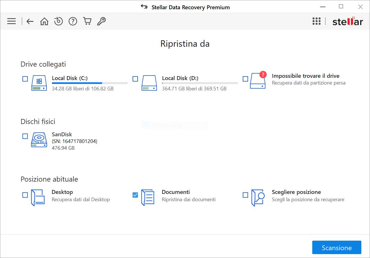Click Recupera dati da partizione persa text

[309, 83]
